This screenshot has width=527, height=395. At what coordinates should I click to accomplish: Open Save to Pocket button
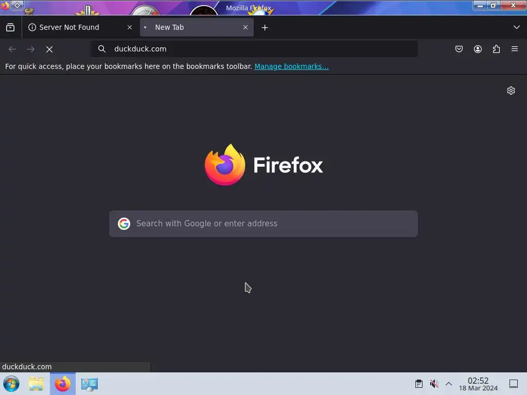tap(459, 49)
